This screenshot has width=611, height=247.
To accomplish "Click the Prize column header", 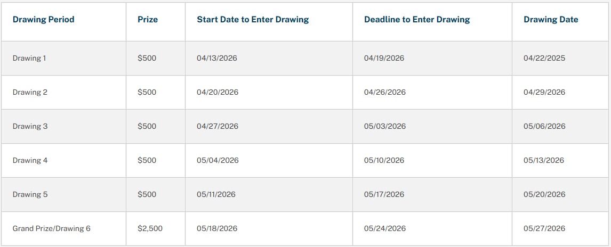I will point(148,20).
